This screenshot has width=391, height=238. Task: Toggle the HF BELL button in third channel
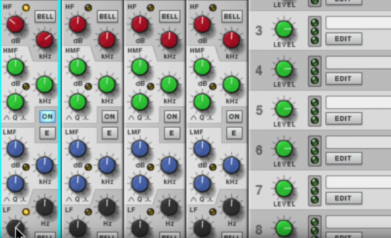point(170,17)
